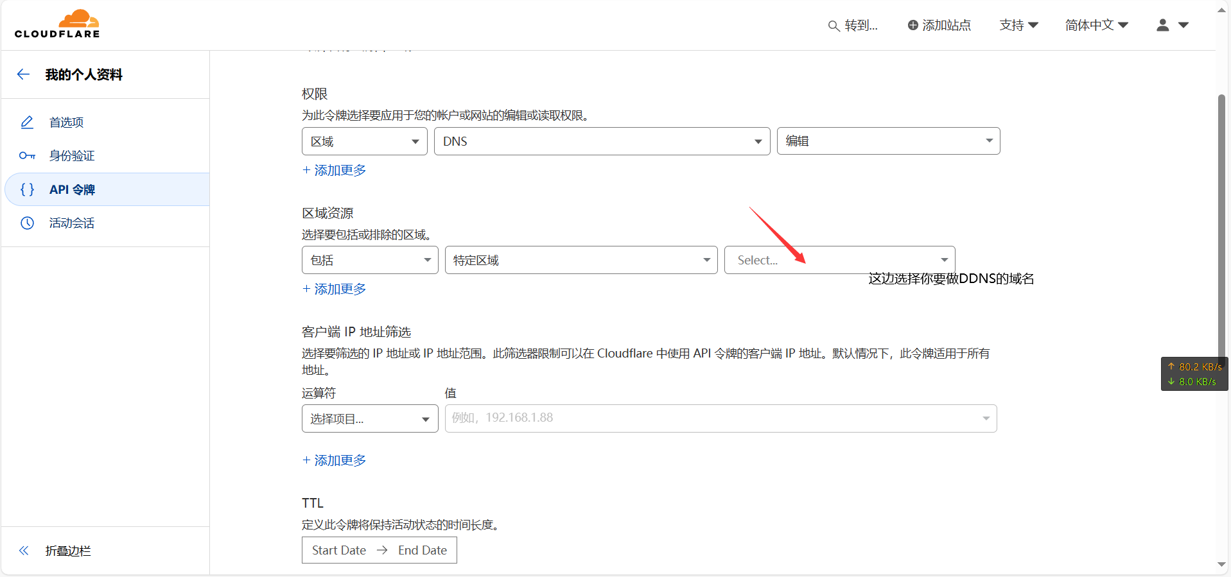Click 折叠边栏 to collapse sidebar
Screen dimensions: 1231x577
68,551
